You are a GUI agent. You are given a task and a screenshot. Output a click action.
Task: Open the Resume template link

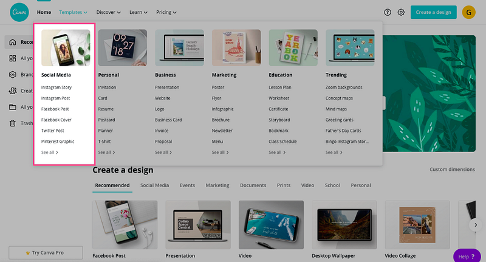(106, 109)
